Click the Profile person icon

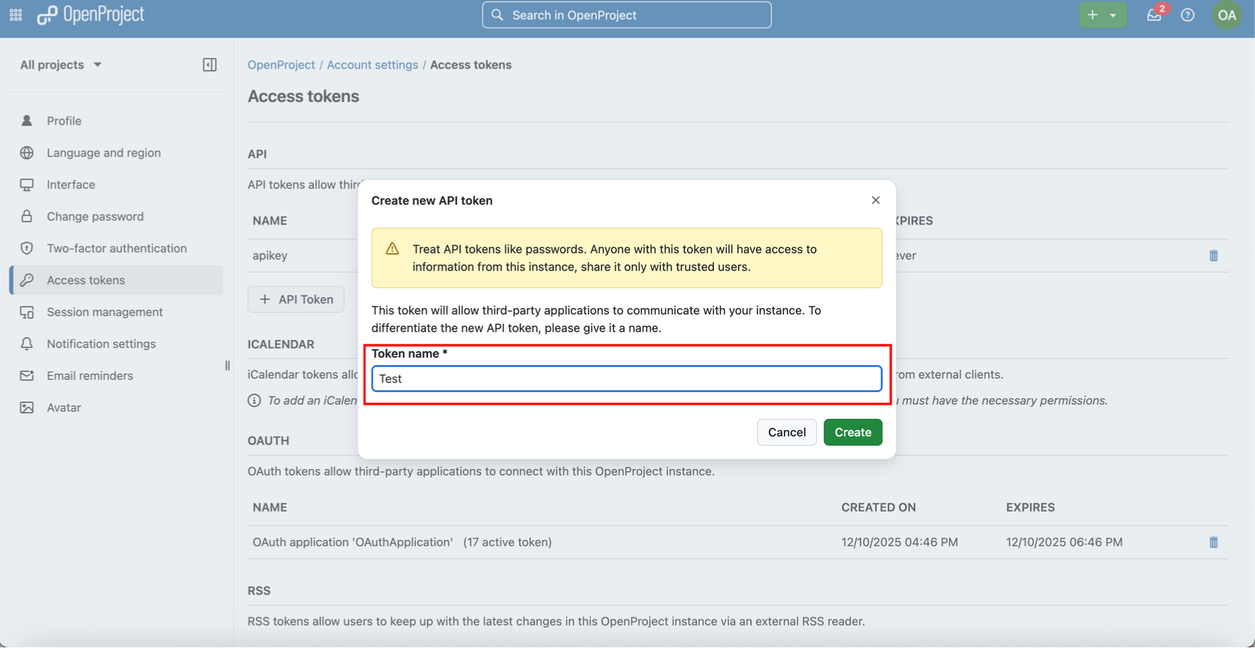click(26, 121)
